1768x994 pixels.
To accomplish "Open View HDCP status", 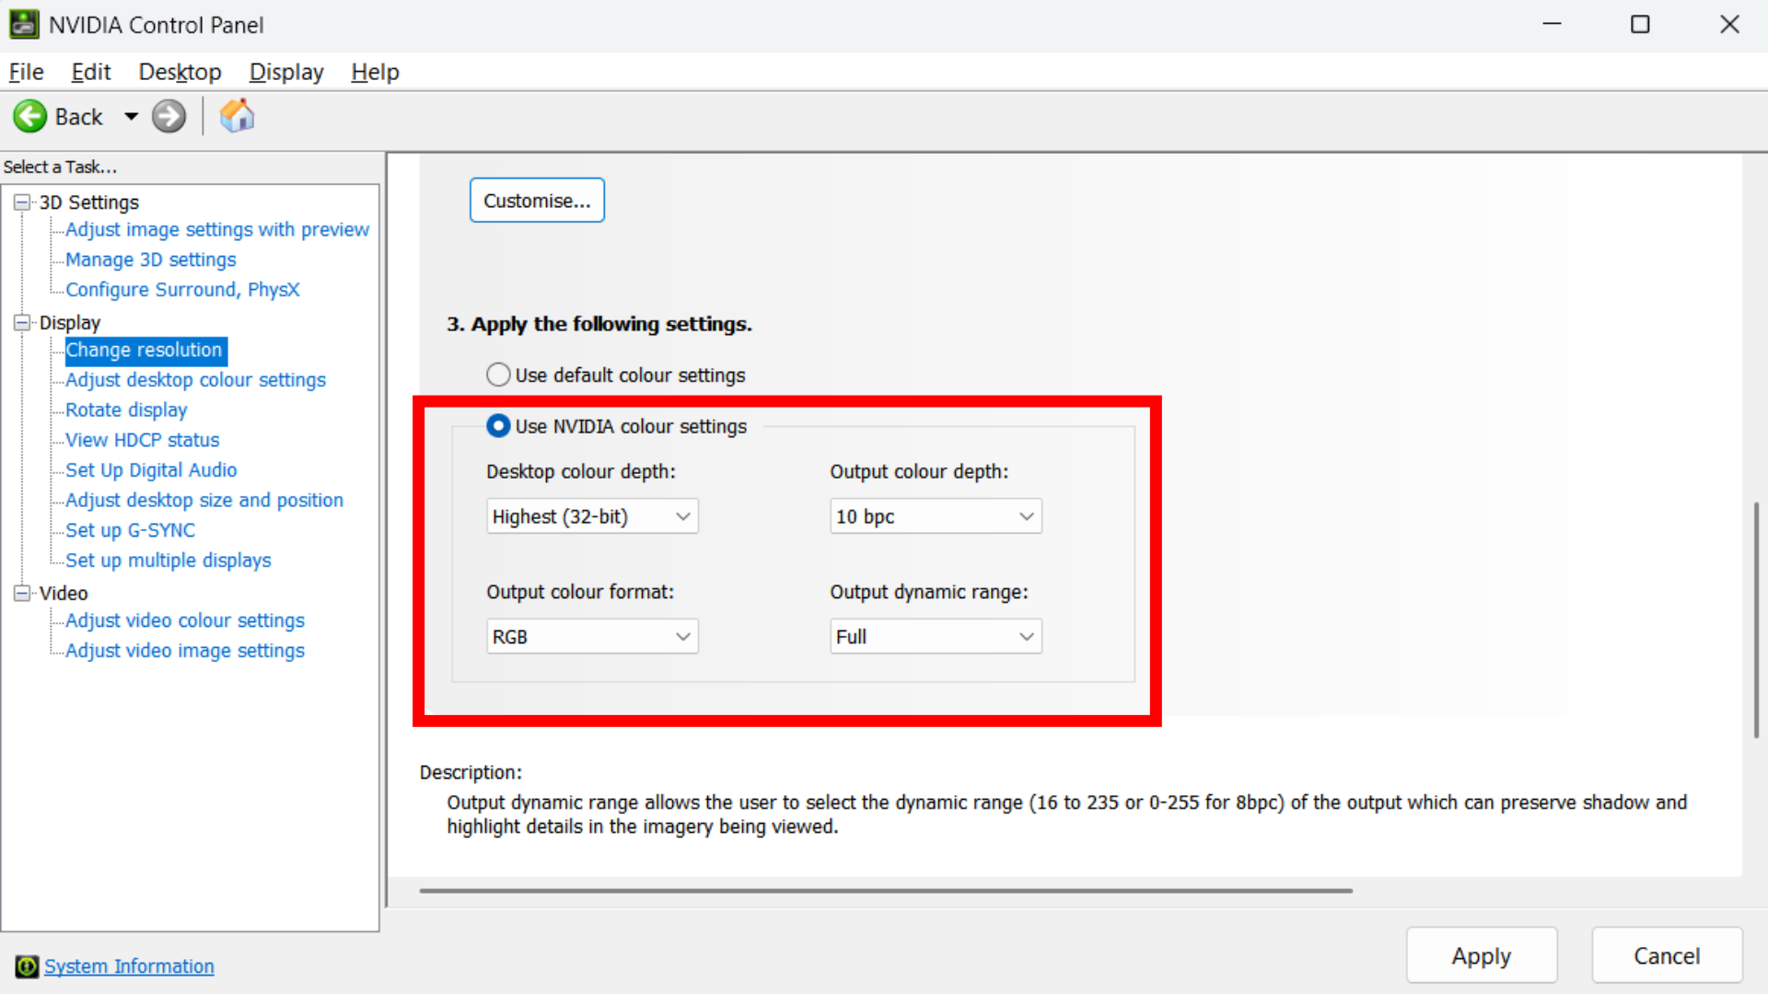I will (142, 440).
